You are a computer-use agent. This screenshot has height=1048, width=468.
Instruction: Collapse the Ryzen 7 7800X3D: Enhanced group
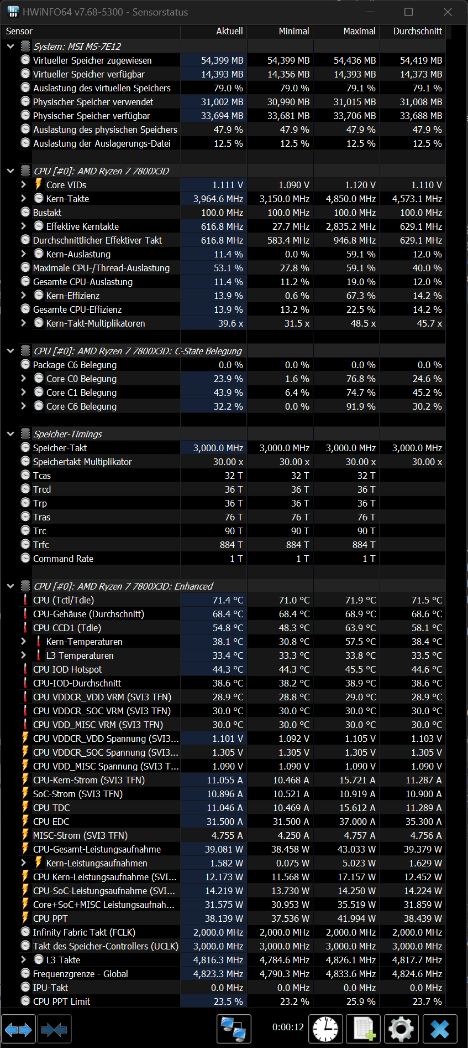(x=10, y=586)
